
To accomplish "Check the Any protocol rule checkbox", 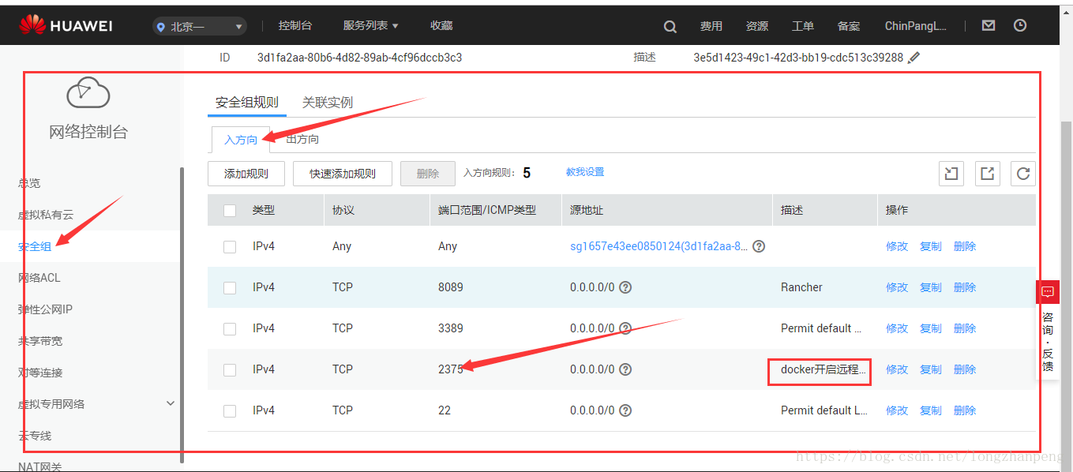I will pos(230,247).
